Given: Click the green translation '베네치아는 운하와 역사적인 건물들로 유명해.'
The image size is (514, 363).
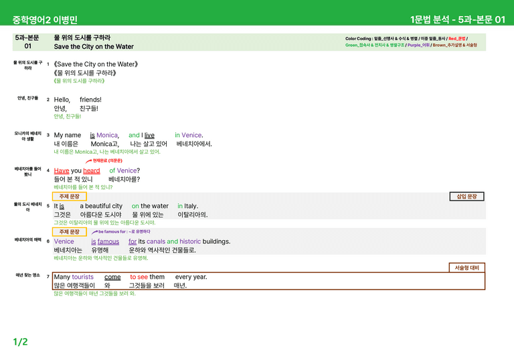Looking at the screenshot, I should (101, 258).
